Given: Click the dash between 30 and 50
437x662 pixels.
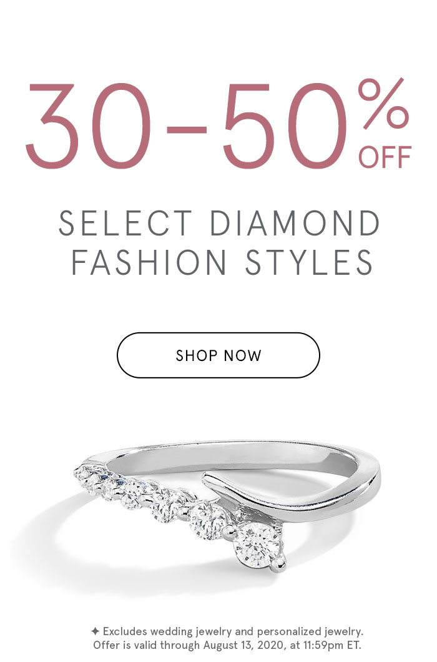Looking at the screenshot, I should (x=187, y=129).
